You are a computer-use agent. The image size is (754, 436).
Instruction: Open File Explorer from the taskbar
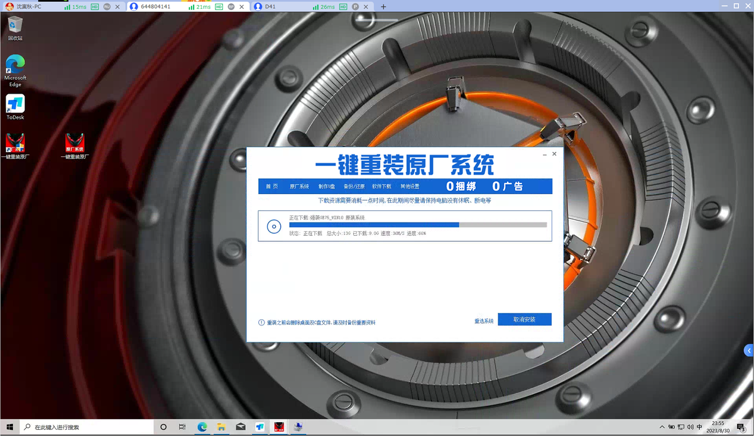221,427
